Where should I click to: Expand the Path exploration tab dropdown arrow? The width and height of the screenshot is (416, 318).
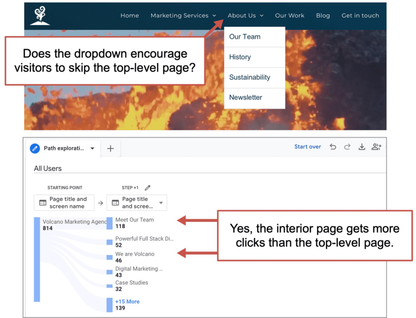pyautogui.click(x=91, y=148)
